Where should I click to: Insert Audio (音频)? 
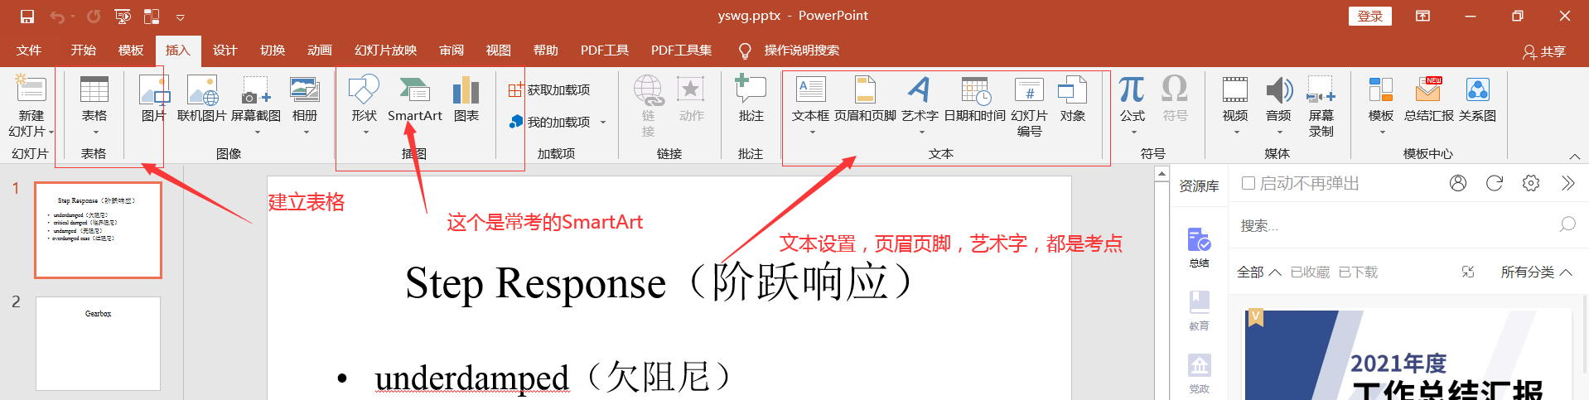pos(1278,106)
